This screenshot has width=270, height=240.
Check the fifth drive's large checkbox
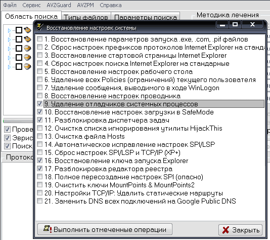[x=19, y=66]
